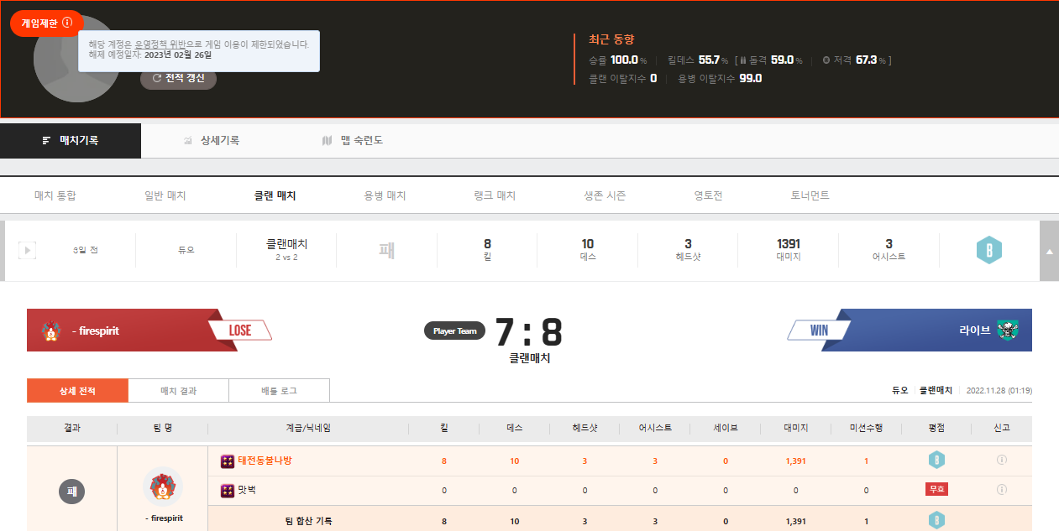
Task: Click rank icon beside 맛벽
Action: click(228, 490)
